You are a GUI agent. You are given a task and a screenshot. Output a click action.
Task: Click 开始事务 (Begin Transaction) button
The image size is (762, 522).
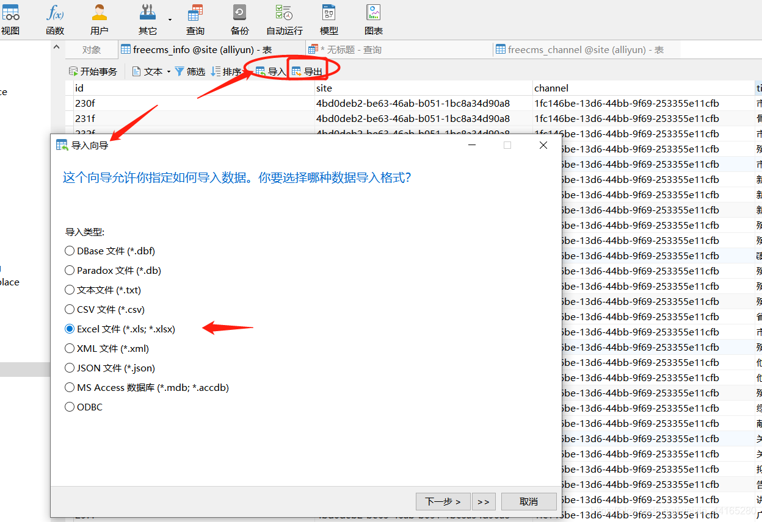click(x=93, y=71)
